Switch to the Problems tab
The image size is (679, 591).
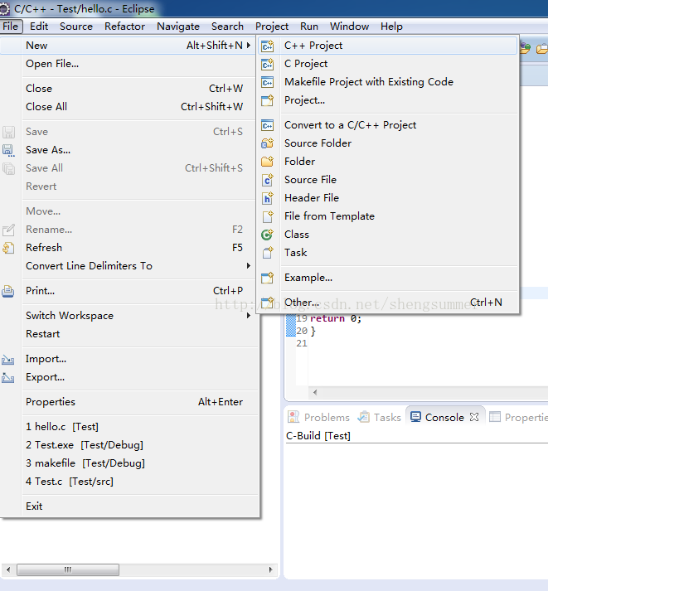318,417
